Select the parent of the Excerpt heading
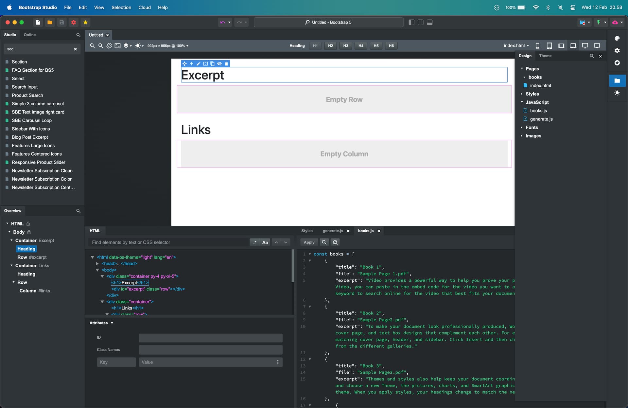This screenshot has height=408, width=628. tap(192, 63)
